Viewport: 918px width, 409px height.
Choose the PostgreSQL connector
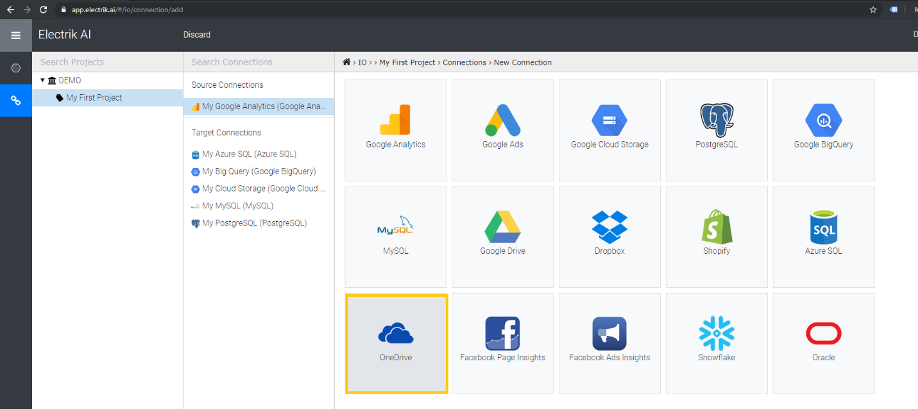point(717,130)
